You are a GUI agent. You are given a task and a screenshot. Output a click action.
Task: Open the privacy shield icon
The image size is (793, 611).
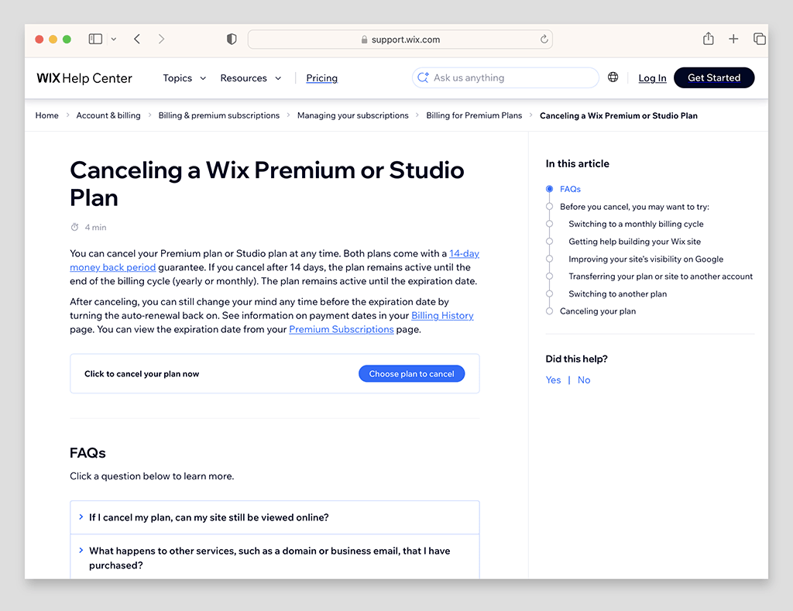[x=232, y=39]
